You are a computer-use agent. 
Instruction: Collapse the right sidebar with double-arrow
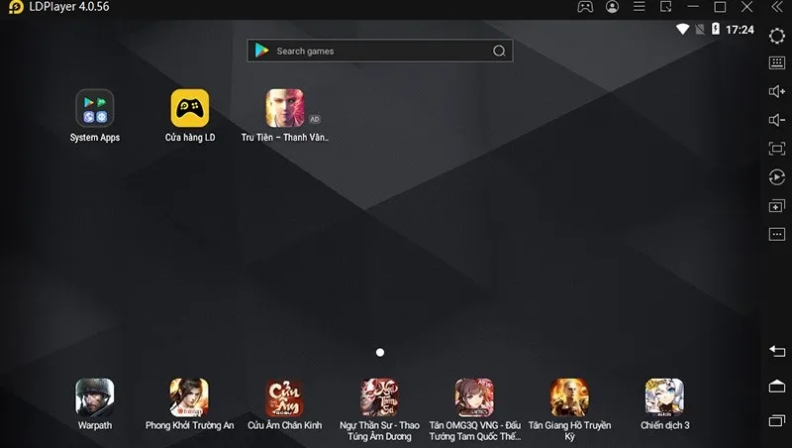pyautogui.click(x=777, y=7)
